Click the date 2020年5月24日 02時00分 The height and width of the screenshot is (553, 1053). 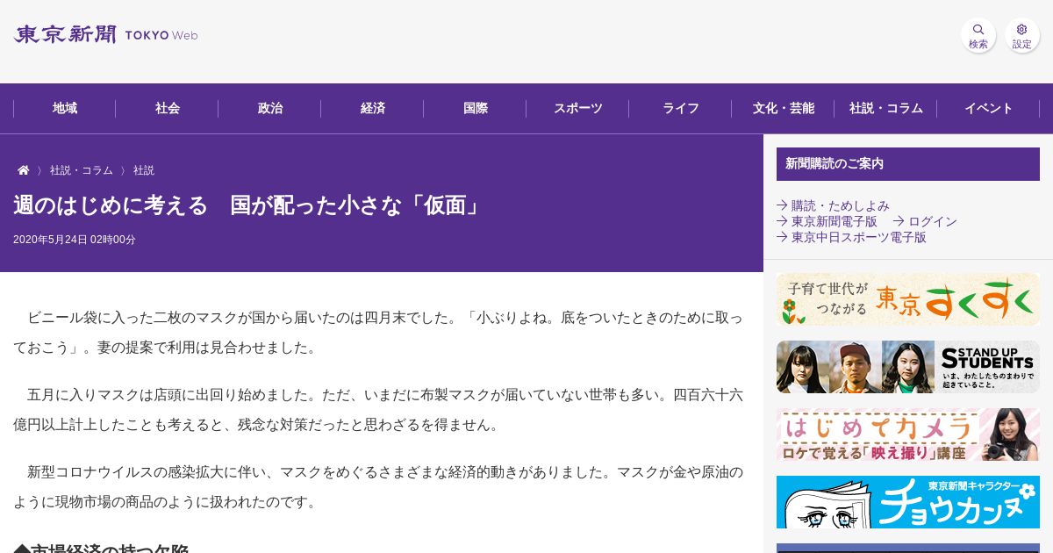pos(75,240)
